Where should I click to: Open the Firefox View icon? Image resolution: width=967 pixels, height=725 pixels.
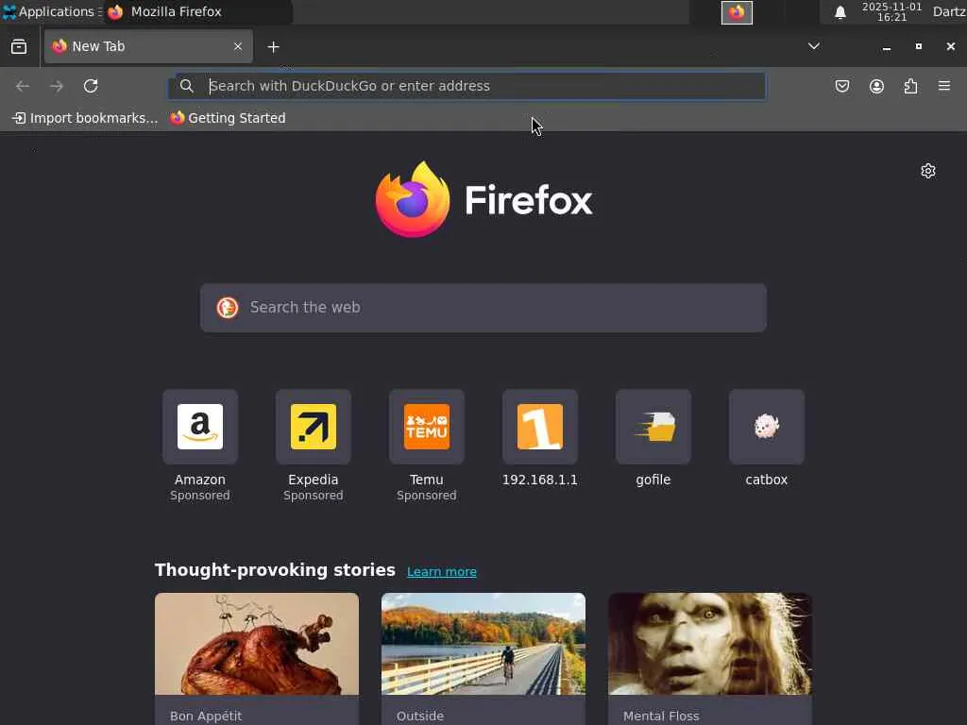[x=19, y=47]
